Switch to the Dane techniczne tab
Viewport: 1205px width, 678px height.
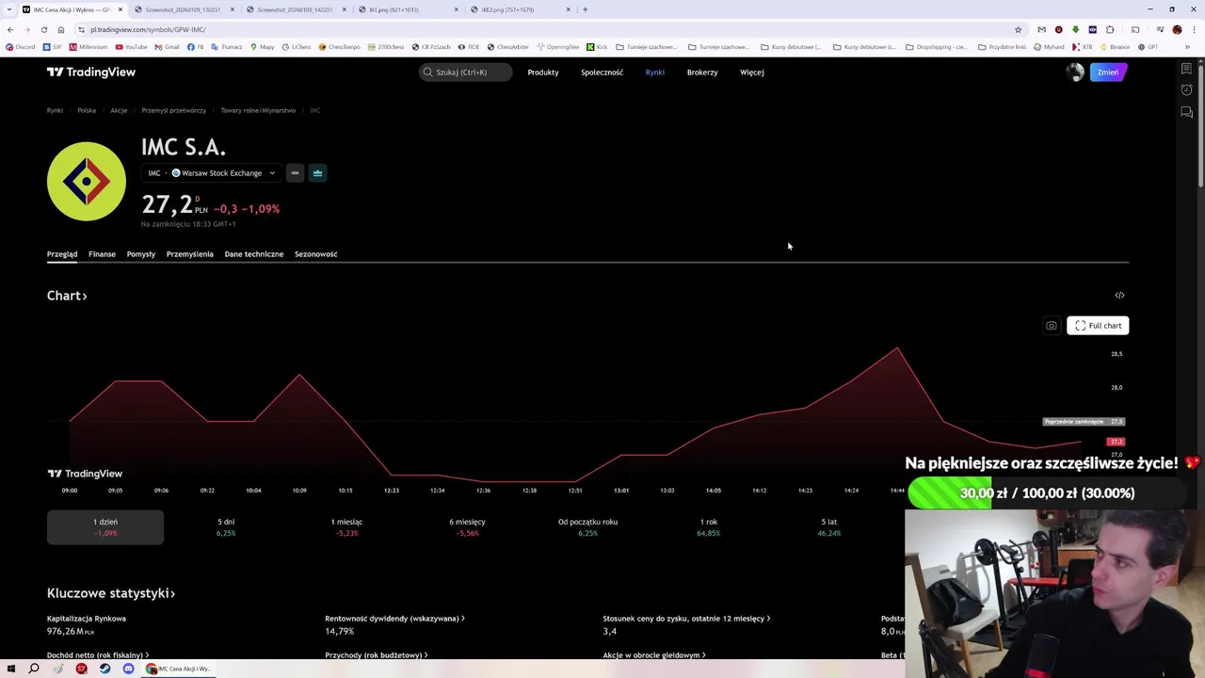pos(254,254)
